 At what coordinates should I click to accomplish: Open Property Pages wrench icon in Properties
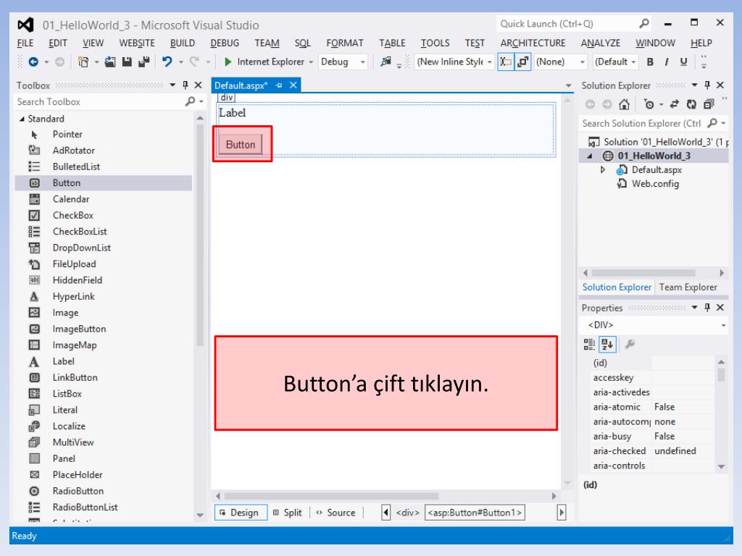click(630, 344)
